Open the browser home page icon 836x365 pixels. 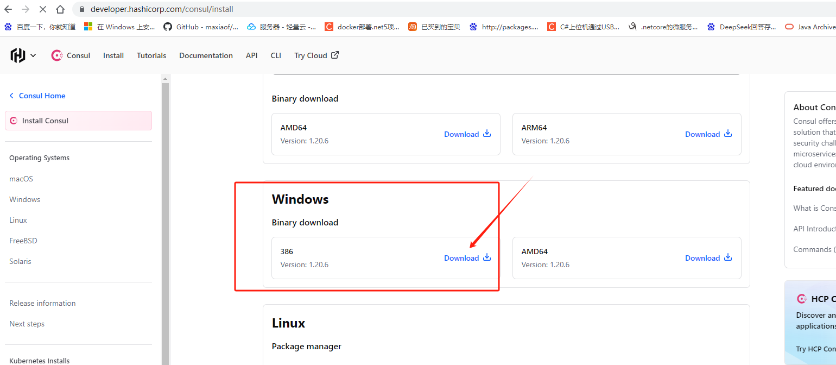coord(60,9)
